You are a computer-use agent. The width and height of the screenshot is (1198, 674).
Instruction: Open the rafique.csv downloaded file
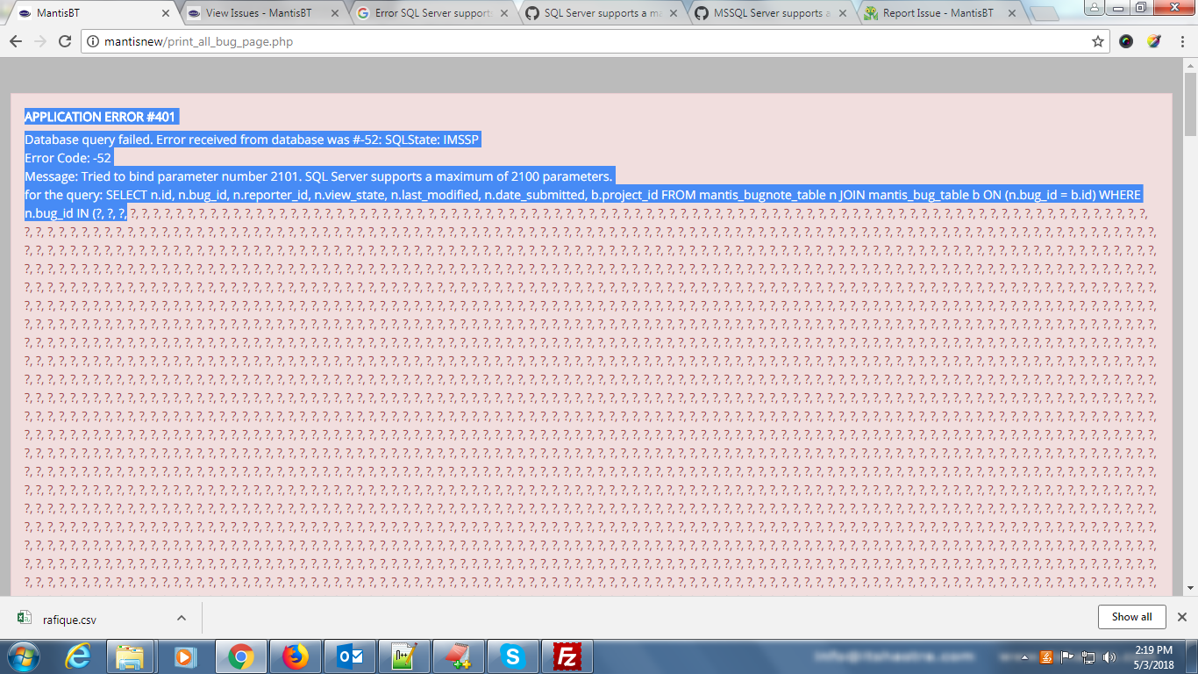coord(69,619)
